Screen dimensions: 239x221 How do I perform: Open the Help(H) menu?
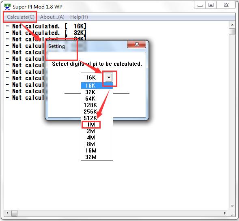tap(79, 17)
